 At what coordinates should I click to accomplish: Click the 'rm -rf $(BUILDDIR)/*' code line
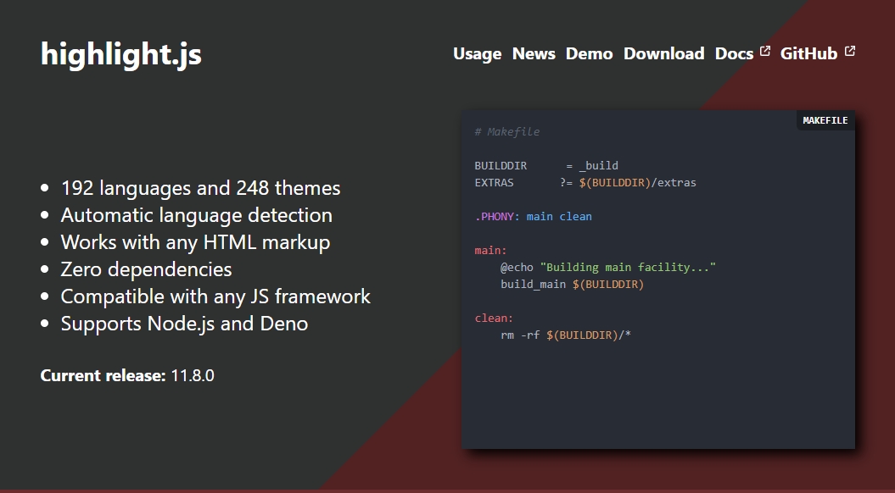pos(566,335)
